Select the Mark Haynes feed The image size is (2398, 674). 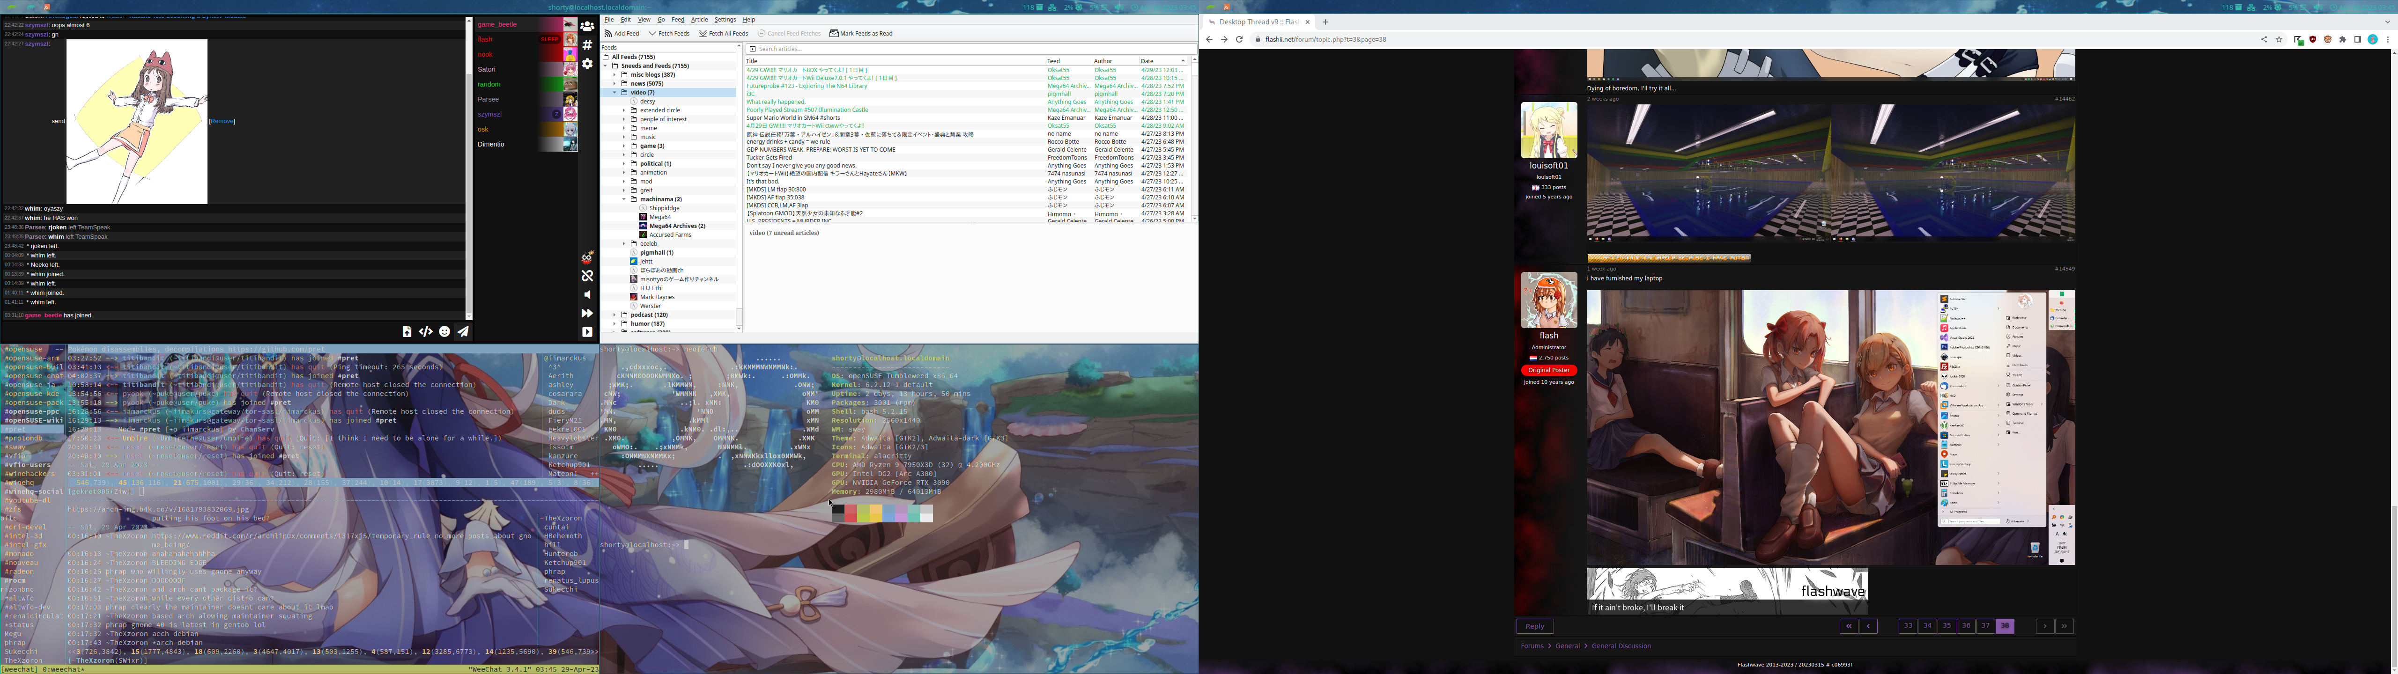pos(657,297)
